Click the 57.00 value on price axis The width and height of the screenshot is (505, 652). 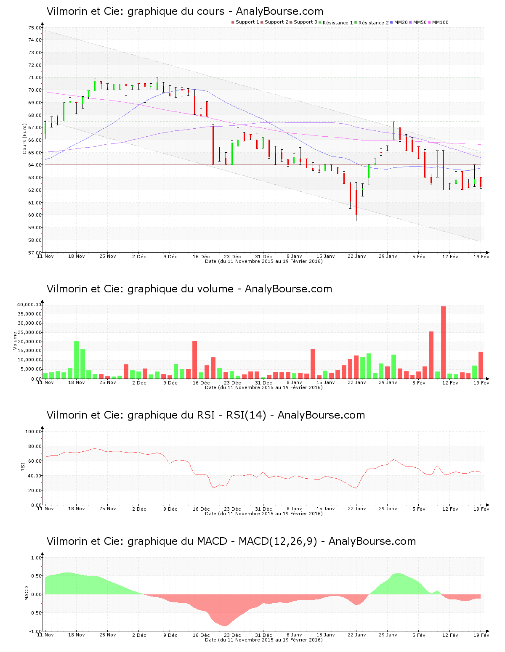[x=35, y=253]
